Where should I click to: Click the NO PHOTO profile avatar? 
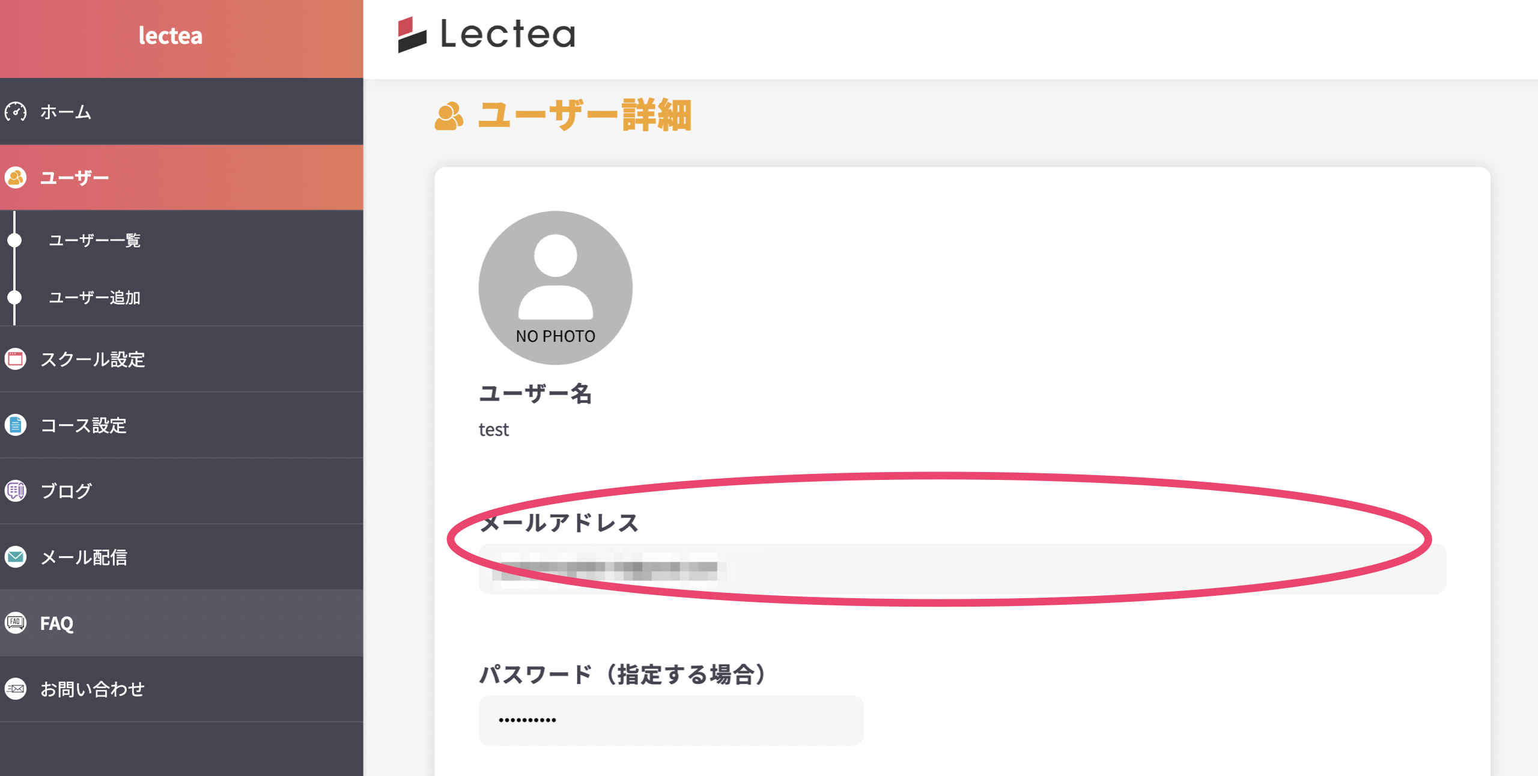[555, 287]
